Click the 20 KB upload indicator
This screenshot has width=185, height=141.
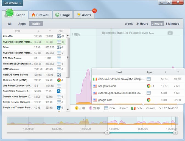(94, 108)
